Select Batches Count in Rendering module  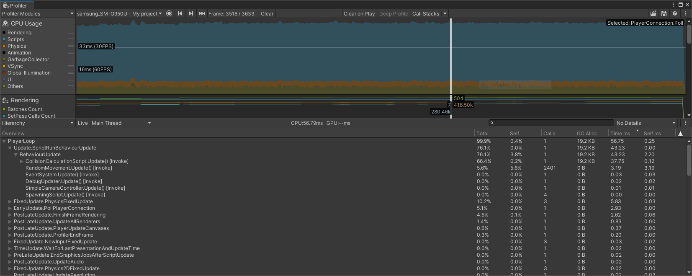point(25,109)
